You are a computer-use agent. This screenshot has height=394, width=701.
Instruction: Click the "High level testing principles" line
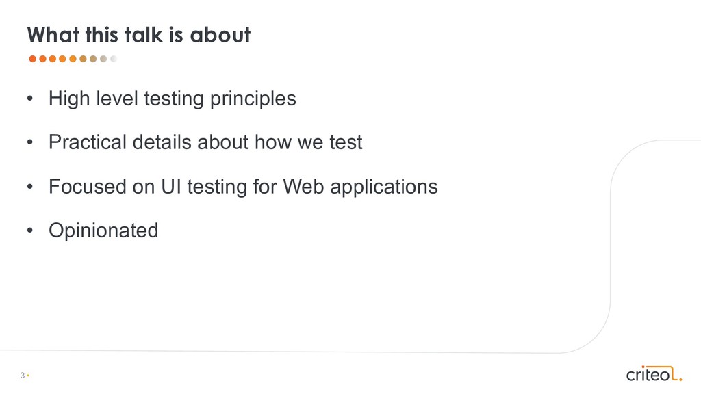click(172, 99)
